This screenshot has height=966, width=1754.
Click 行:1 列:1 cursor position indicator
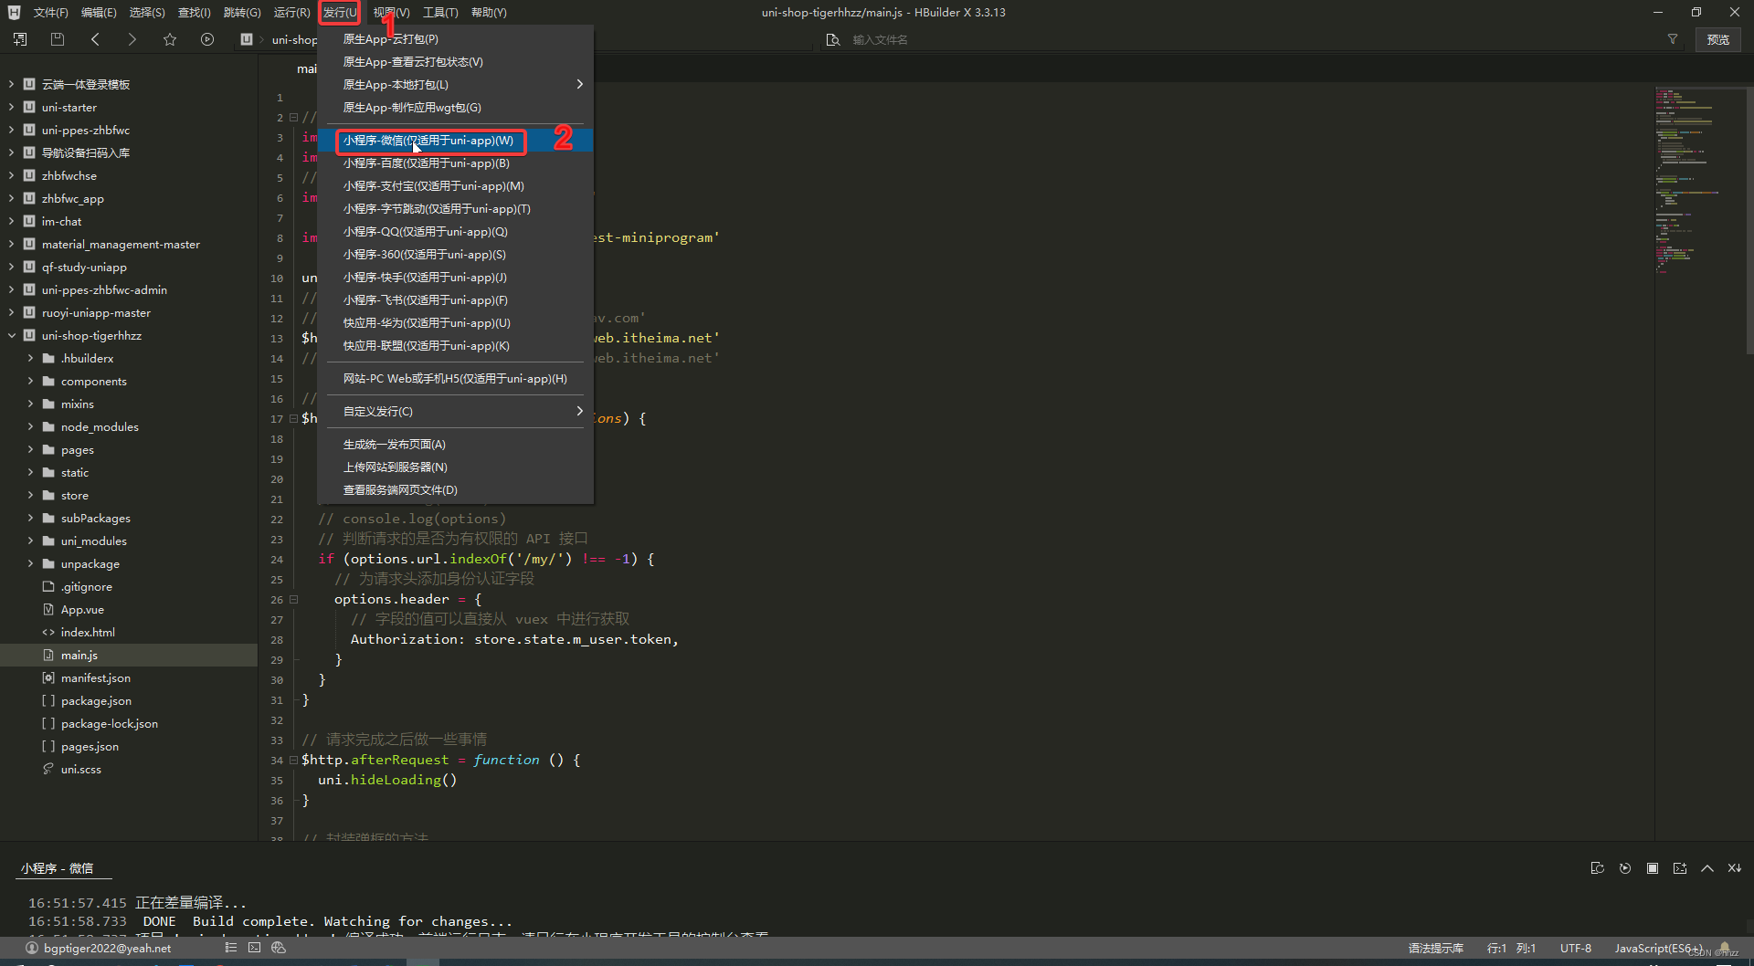coord(1511,948)
